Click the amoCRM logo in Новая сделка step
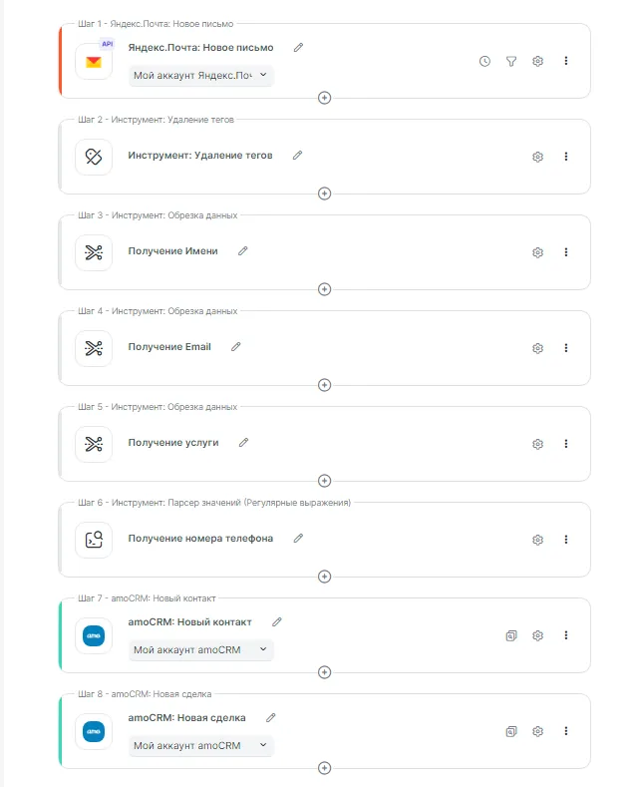Screen dimensions: 638x787 94,730
